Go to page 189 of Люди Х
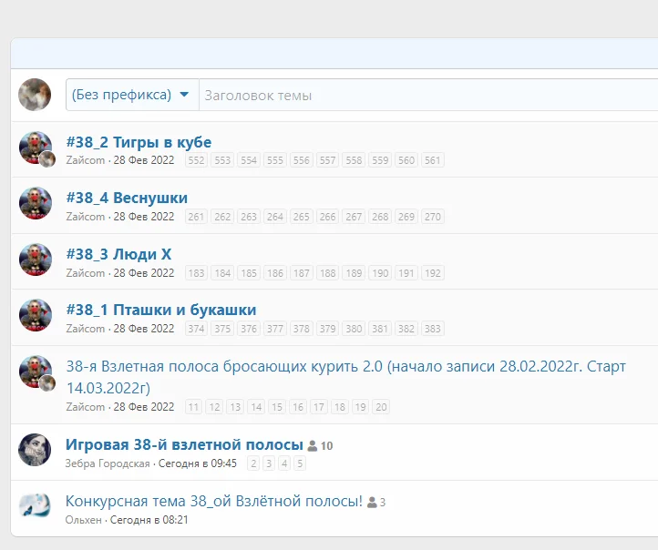The width and height of the screenshot is (658, 550). click(354, 273)
